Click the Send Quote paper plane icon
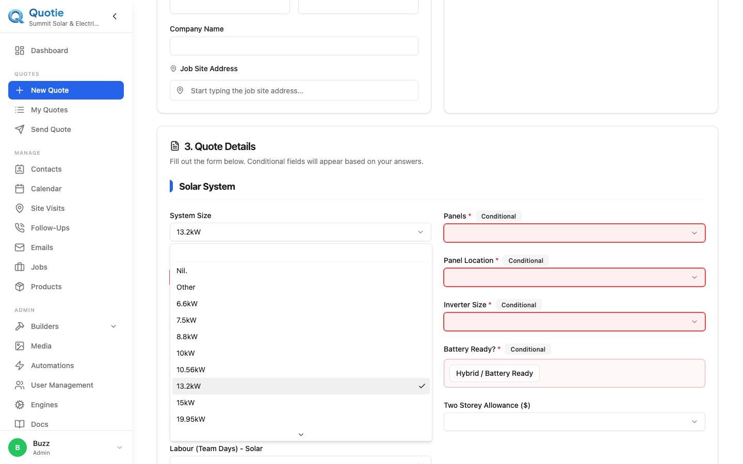This screenshot has width=743, height=464. 20,129
